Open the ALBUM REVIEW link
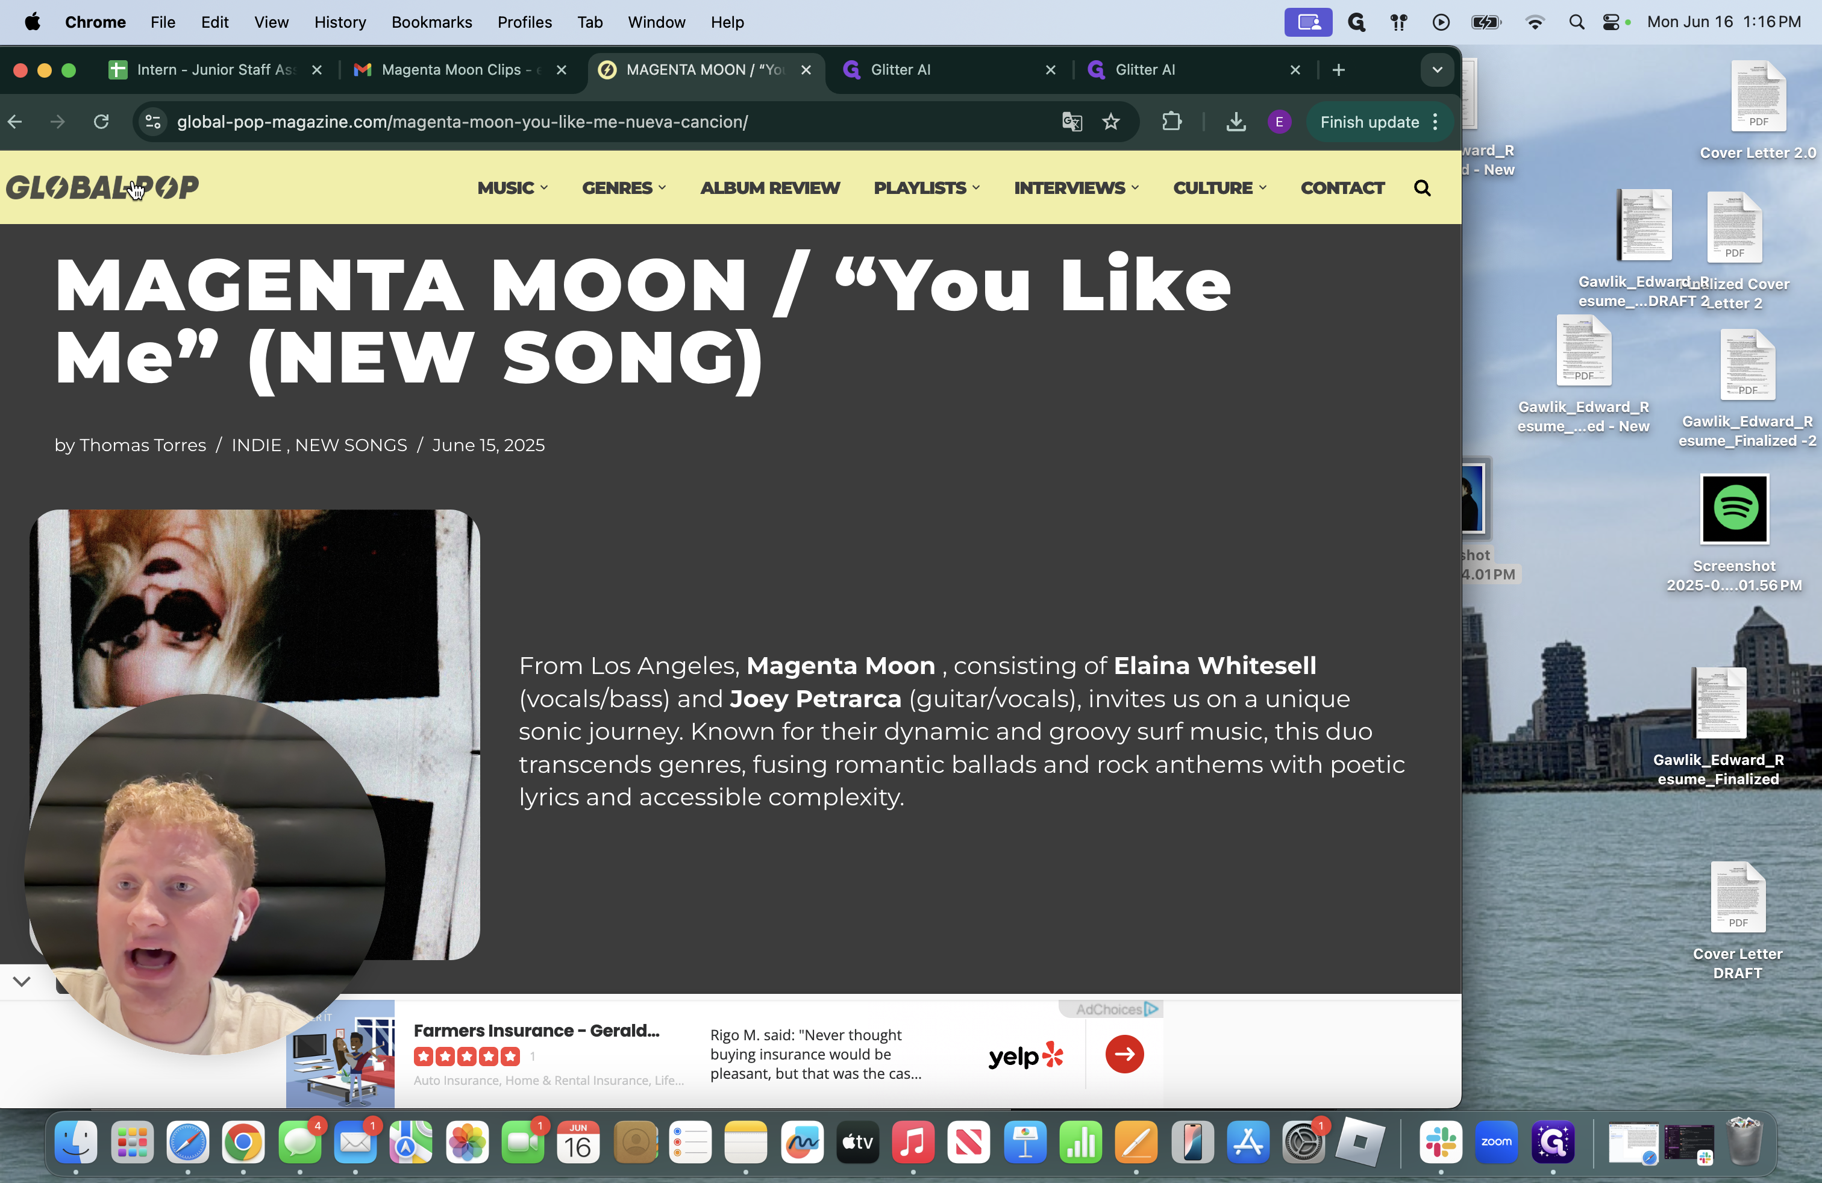The width and height of the screenshot is (1822, 1183). pos(769,189)
